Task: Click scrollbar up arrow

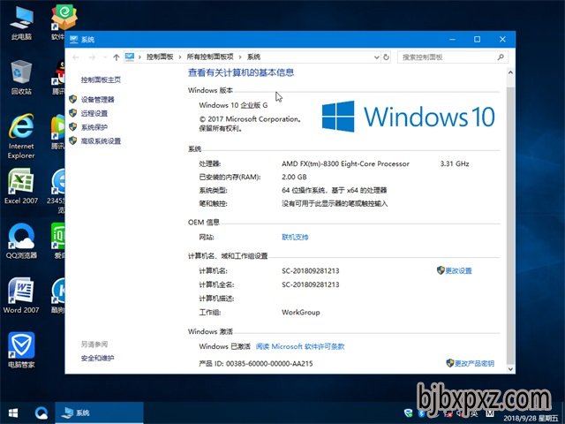Action: coord(510,72)
